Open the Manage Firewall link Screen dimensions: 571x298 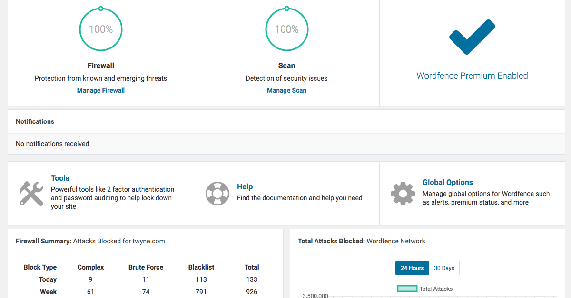pos(101,90)
